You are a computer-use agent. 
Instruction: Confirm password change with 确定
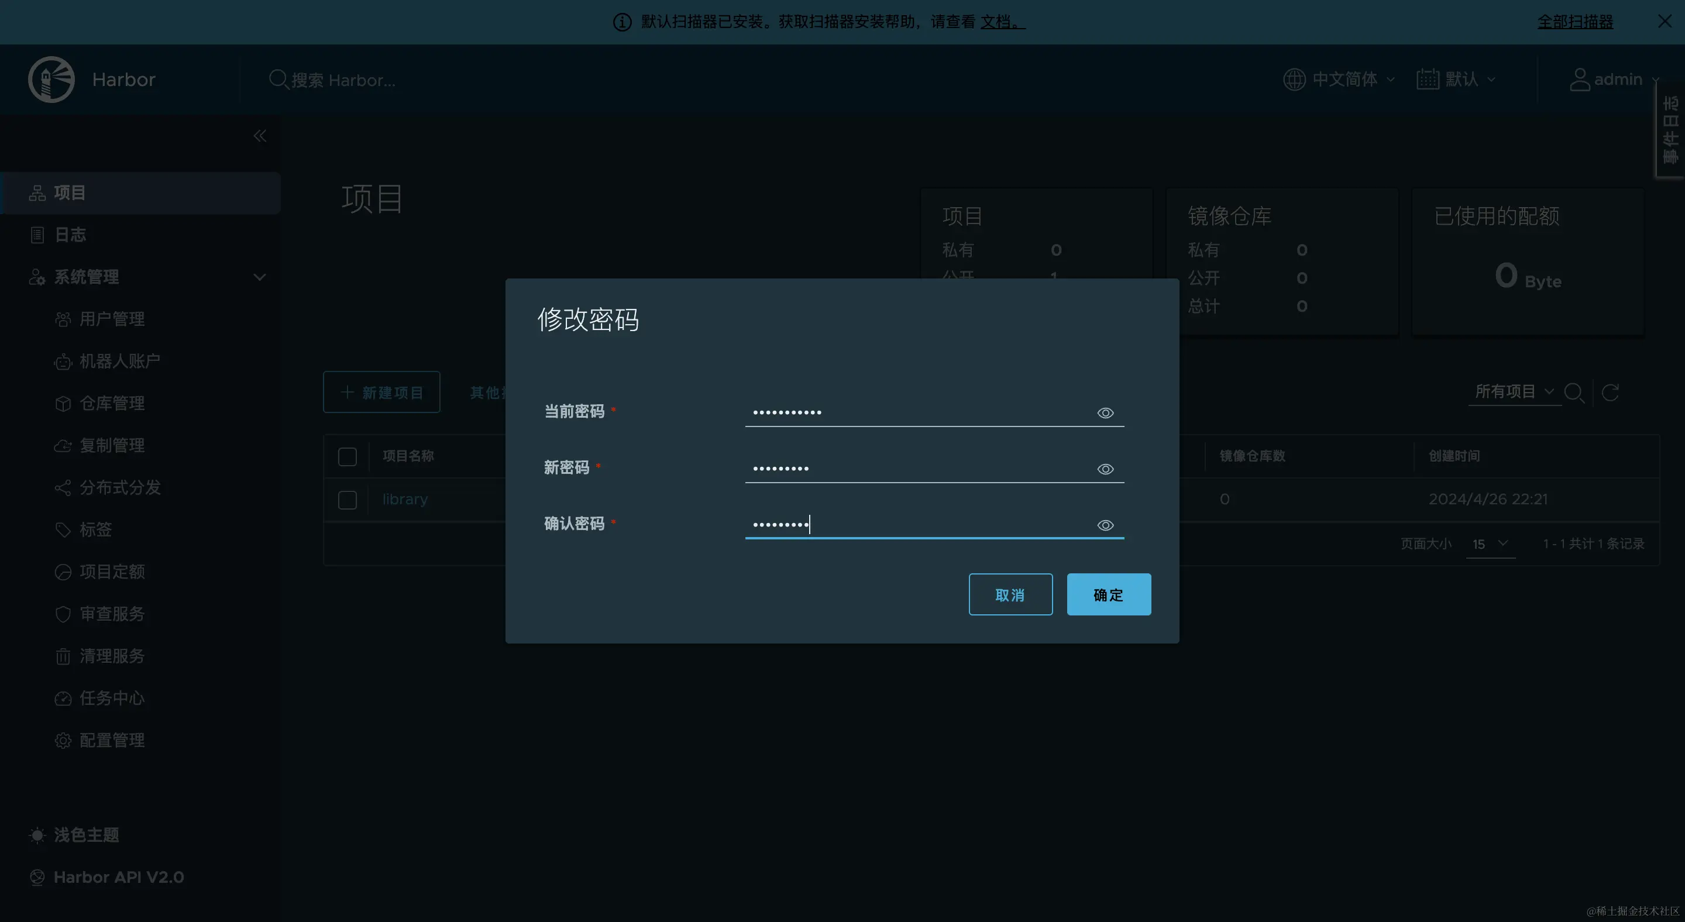tap(1108, 594)
